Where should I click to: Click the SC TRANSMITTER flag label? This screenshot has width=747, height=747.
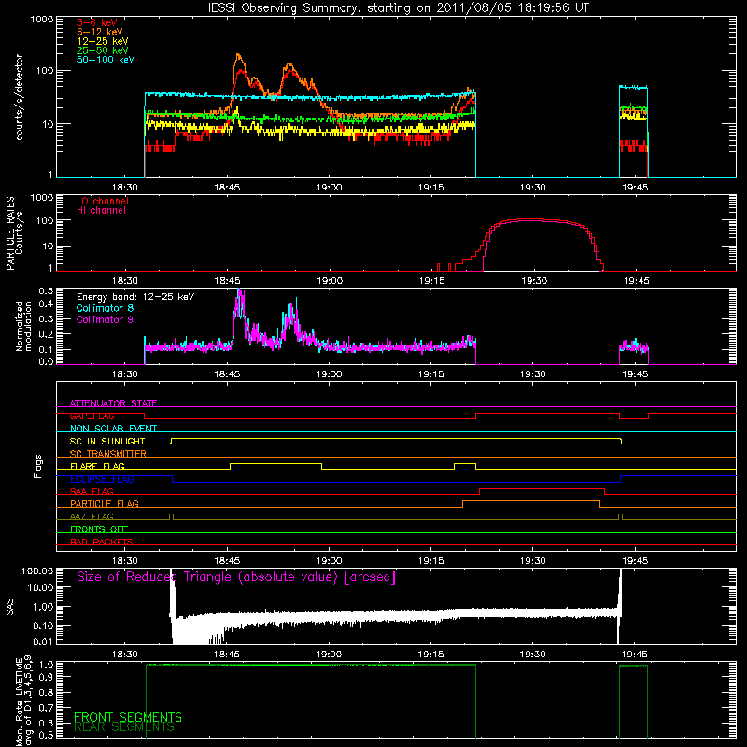point(108,454)
